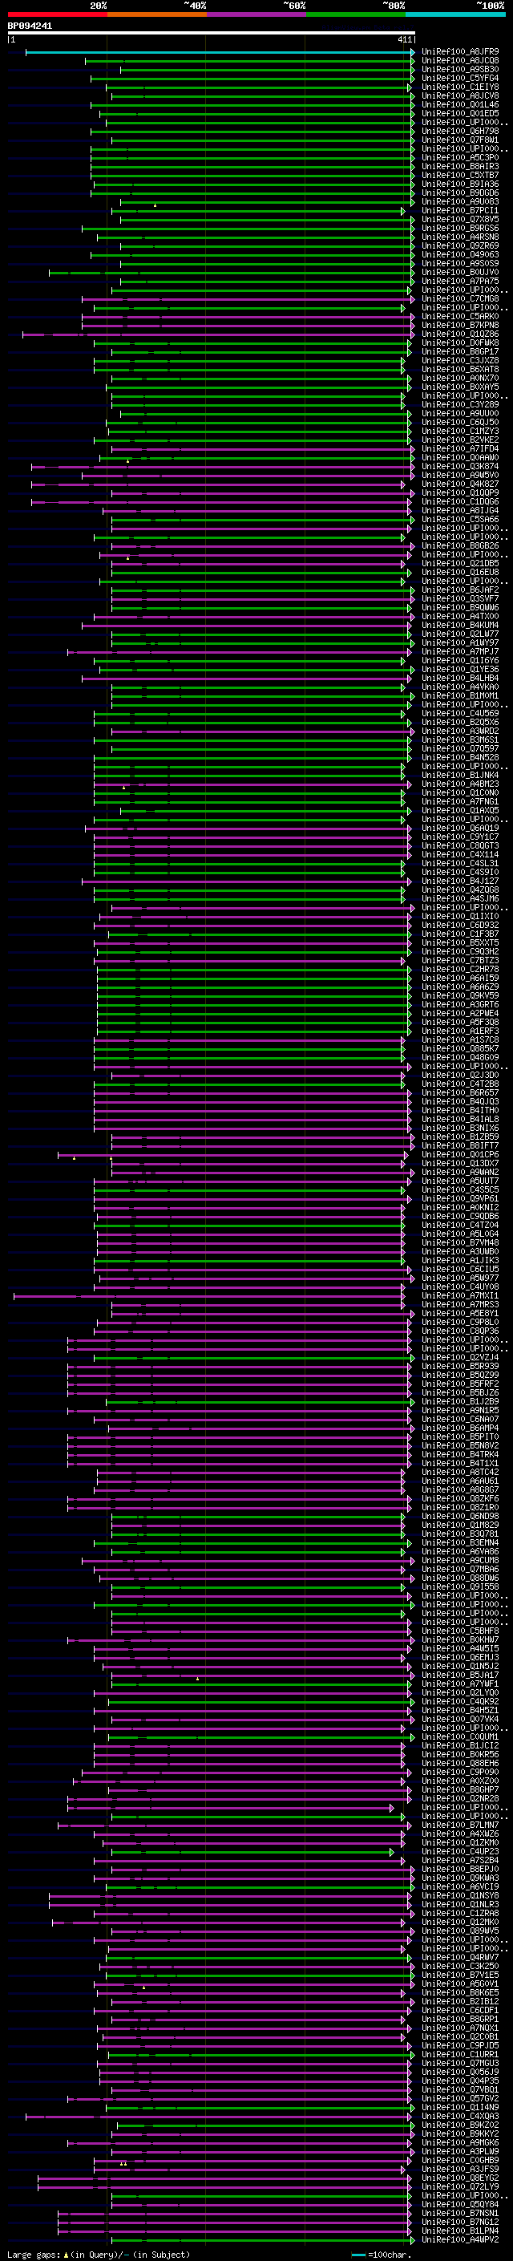The width and height of the screenshot is (513, 2261).
Task: Select the UniRef100_Q1QZ86 entry
Action: click(460, 334)
